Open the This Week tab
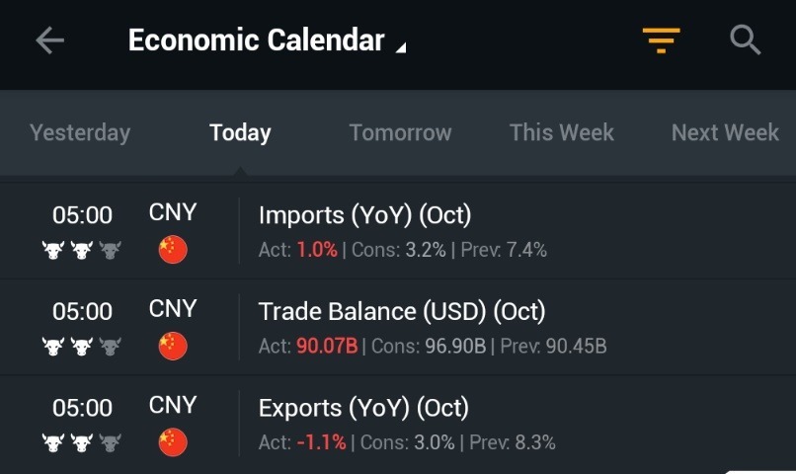 [x=562, y=132]
